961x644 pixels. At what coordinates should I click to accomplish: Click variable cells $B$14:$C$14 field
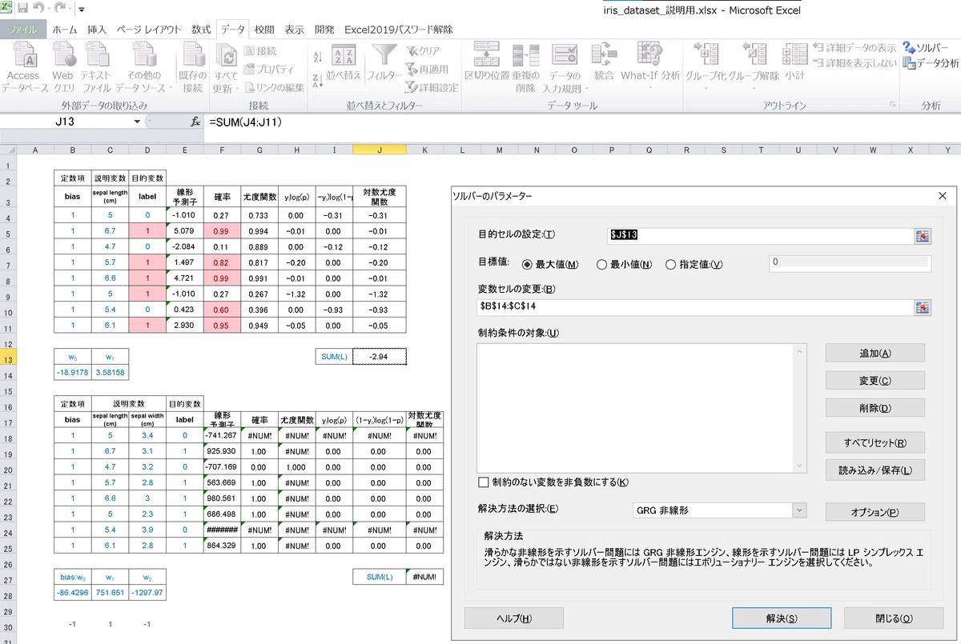click(696, 307)
